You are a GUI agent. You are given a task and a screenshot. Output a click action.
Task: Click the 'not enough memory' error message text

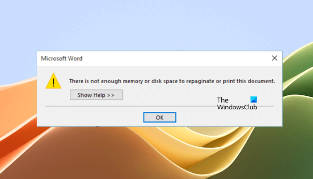(172, 81)
